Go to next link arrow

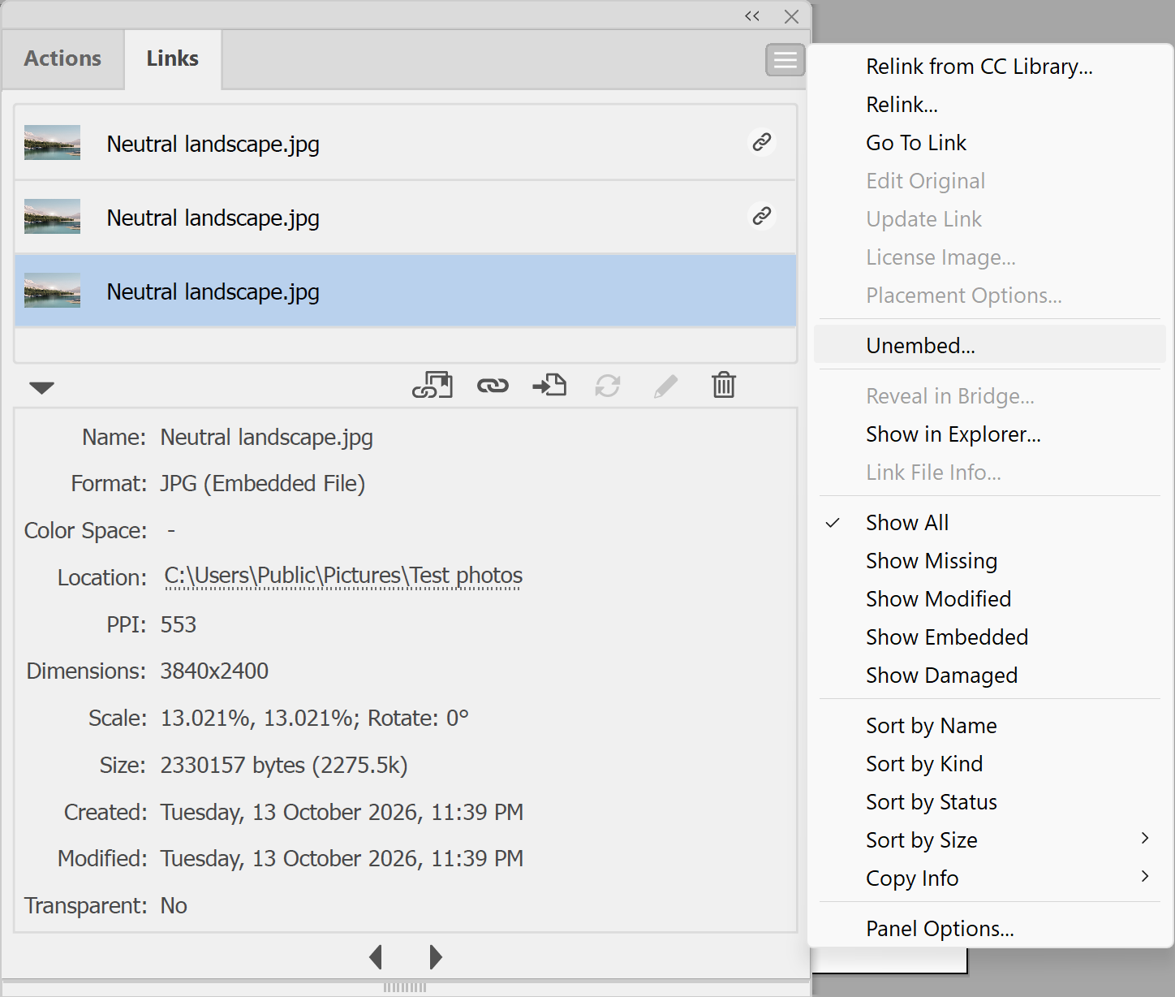click(x=436, y=956)
